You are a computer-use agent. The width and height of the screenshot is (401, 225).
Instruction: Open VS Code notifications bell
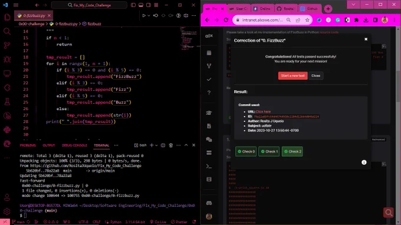coord(195,222)
